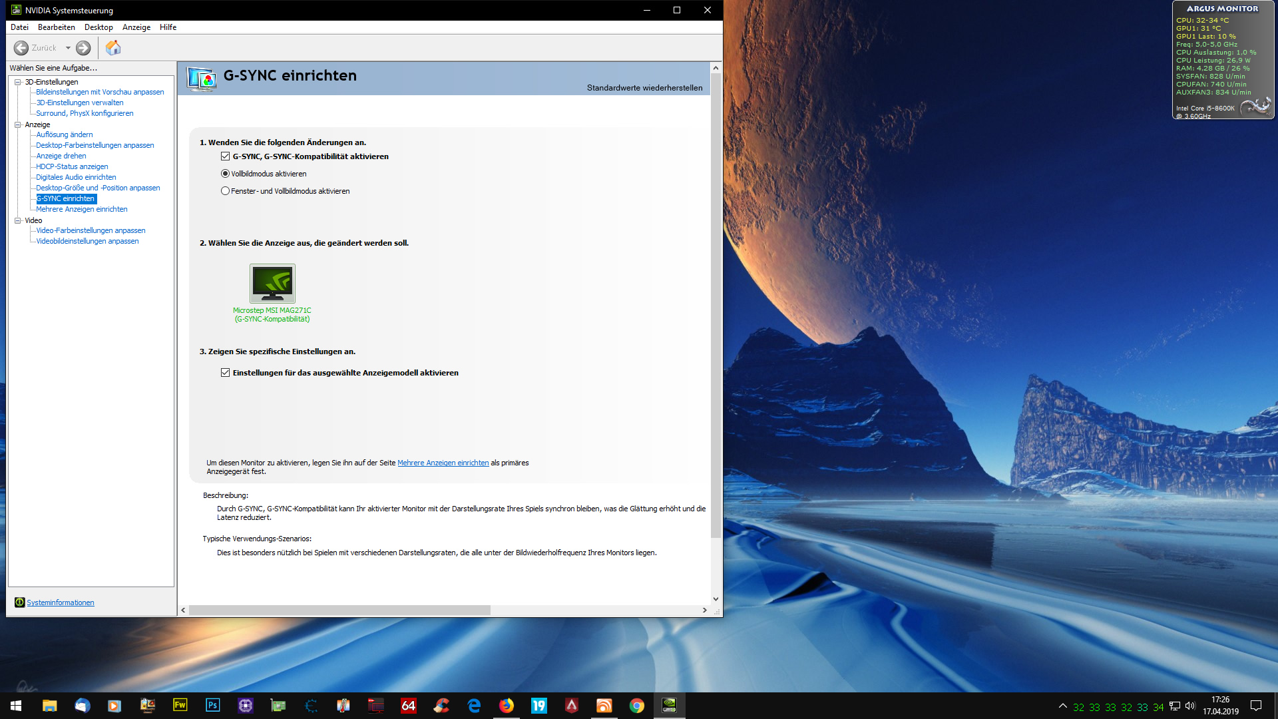Open the notification center icon

pyautogui.click(x=1256, y=706)
